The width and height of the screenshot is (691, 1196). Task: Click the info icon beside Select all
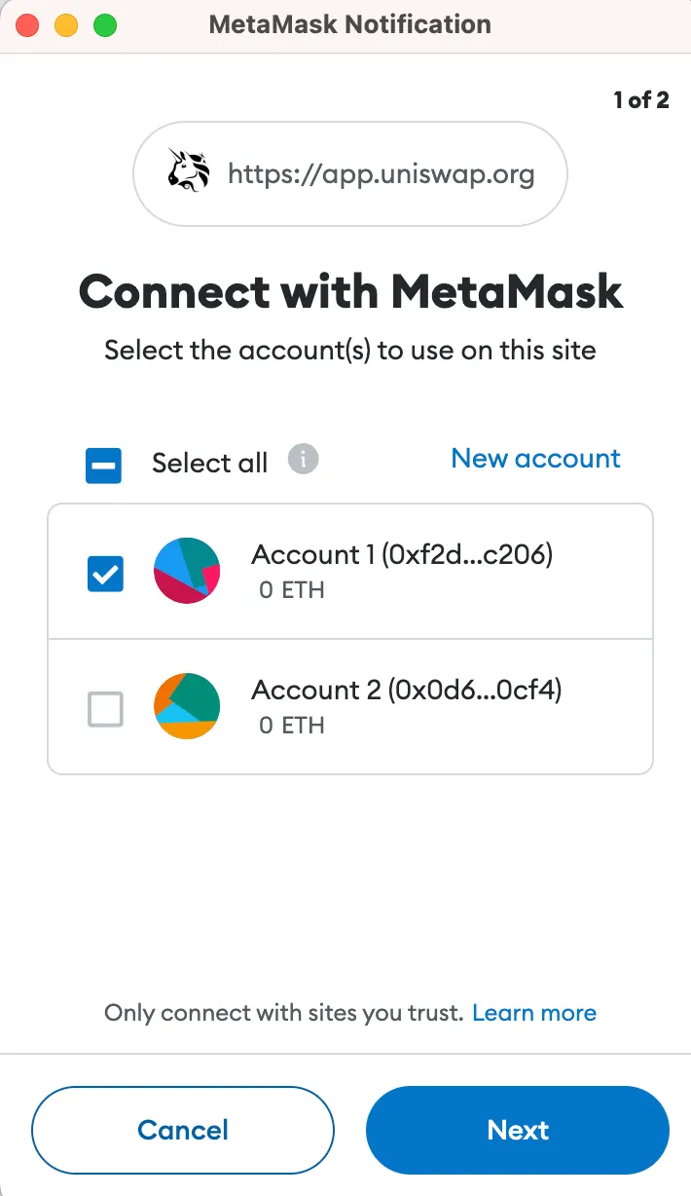(303, 459)
